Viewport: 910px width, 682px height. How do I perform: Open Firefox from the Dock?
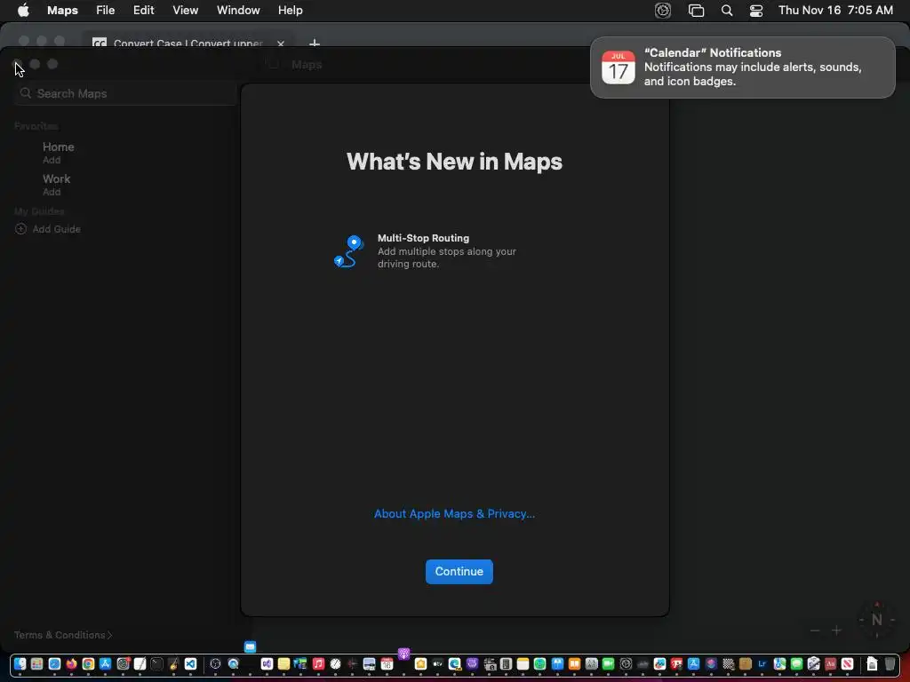[x=71, y=664]
